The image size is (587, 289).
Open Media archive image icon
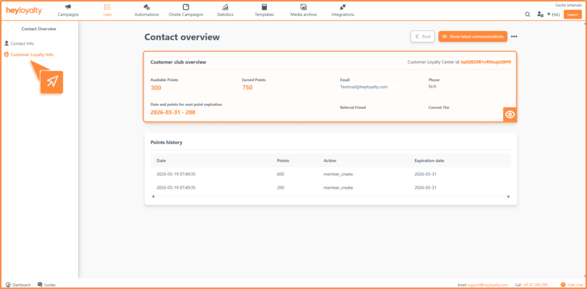(x=304, y=7)
